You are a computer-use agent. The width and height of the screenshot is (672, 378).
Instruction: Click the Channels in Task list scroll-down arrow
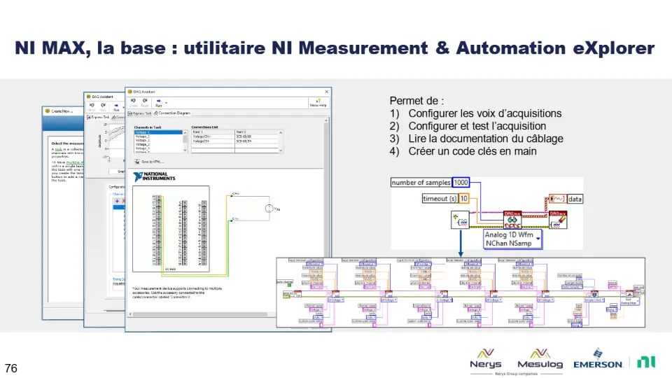(x=185, y=150)
